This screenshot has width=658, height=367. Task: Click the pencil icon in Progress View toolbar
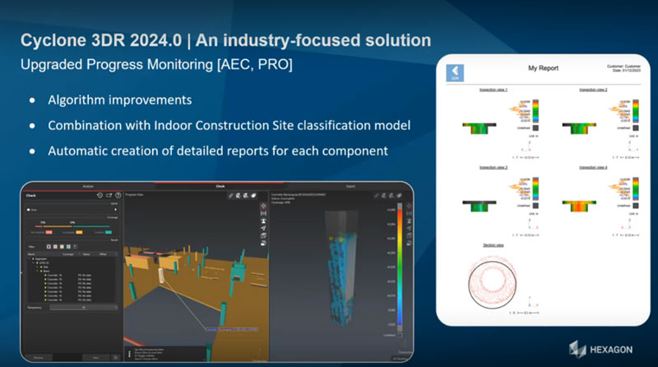coord(231,195)
